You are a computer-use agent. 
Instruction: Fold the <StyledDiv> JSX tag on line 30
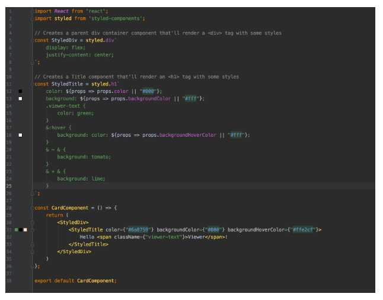point(32,222)
